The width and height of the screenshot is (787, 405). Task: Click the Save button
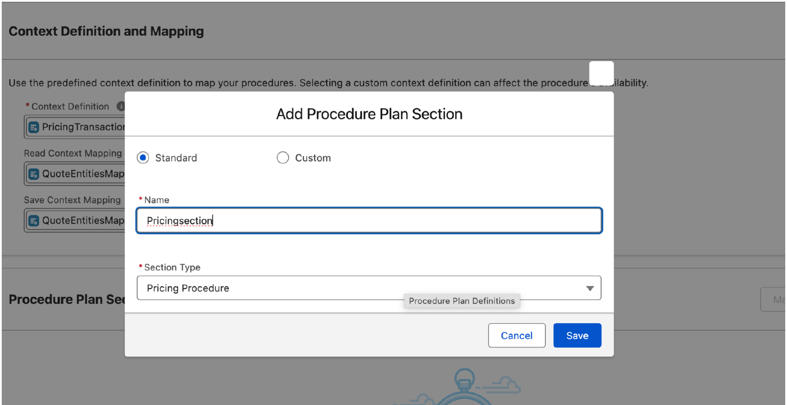tap(577, 335)
